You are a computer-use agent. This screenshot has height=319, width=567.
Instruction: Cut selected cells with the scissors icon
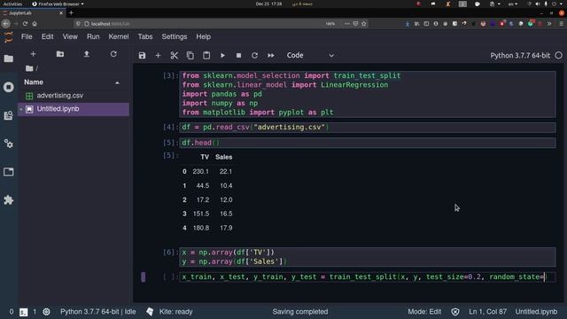click(x=175, y=55)
